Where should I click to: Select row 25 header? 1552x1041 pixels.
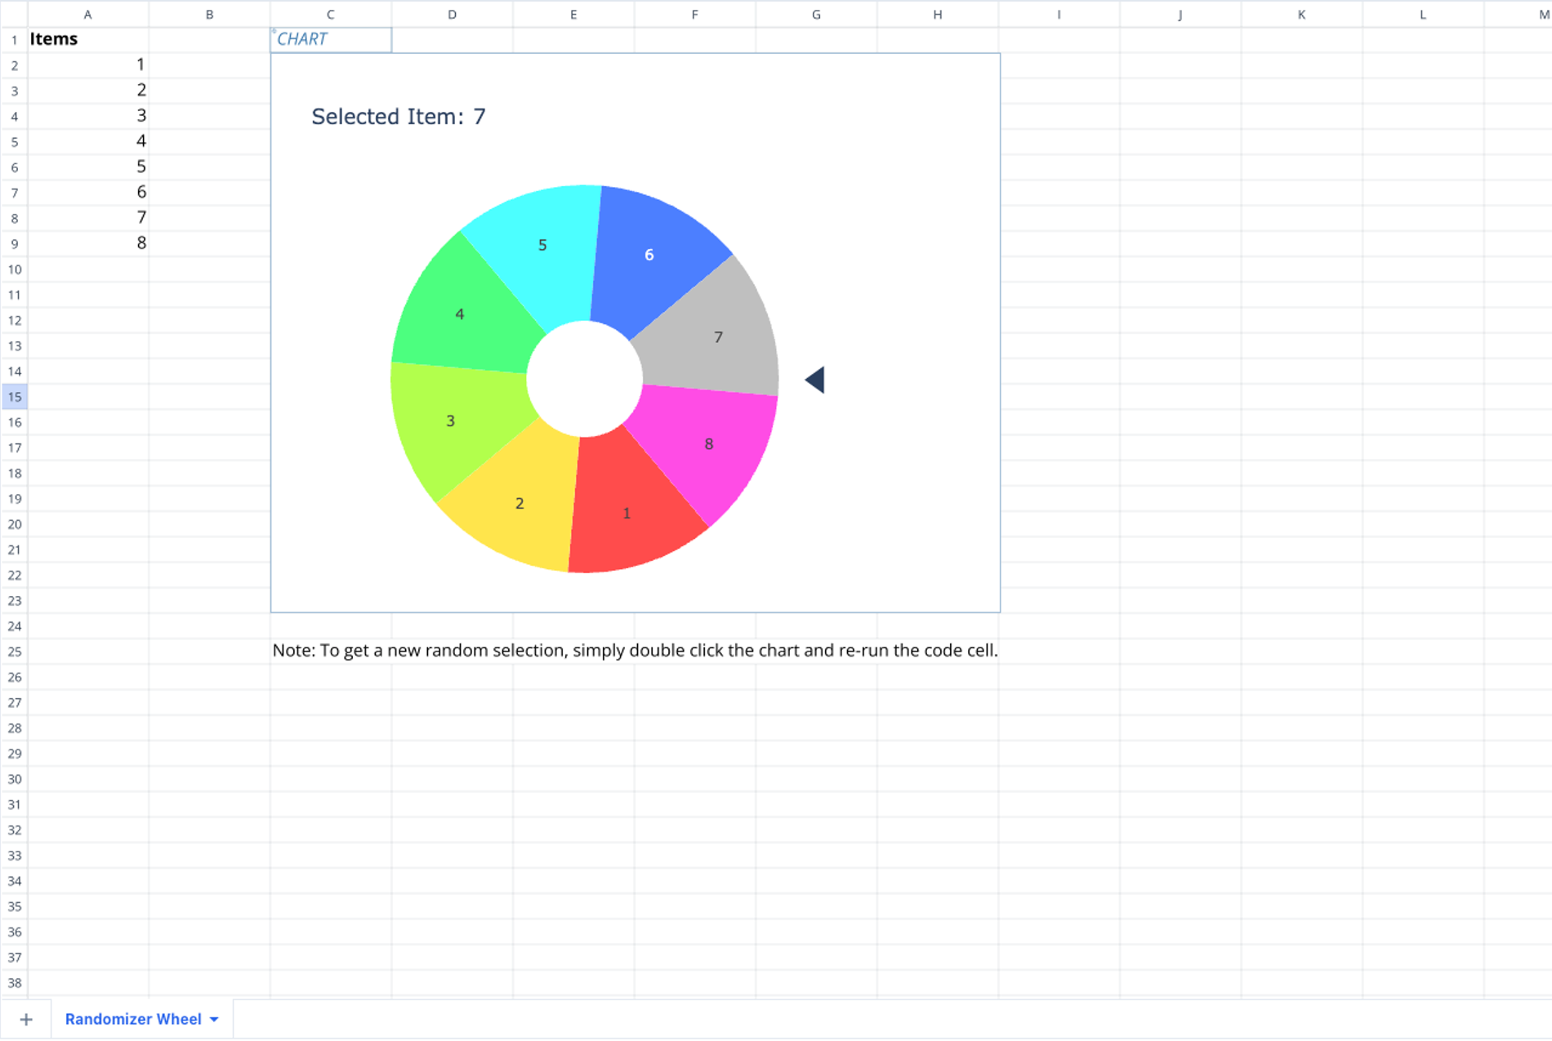coord(15,652)
